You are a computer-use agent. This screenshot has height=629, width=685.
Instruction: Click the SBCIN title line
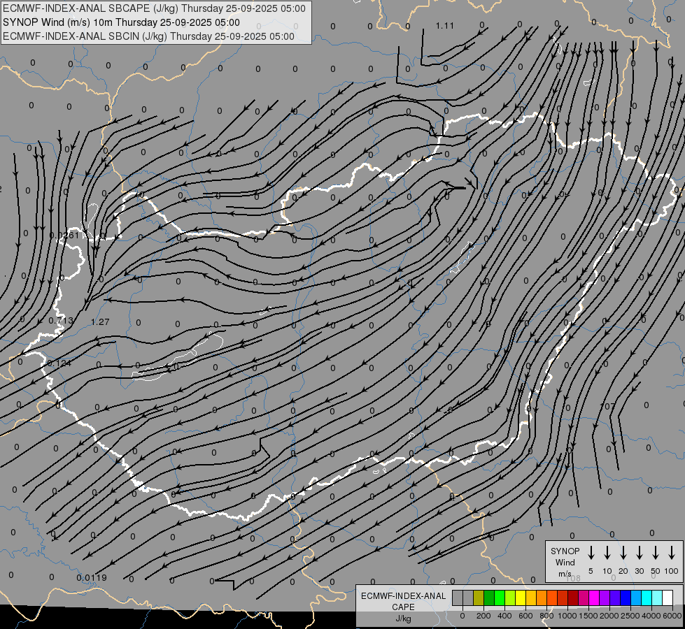(x=148, y=36)
